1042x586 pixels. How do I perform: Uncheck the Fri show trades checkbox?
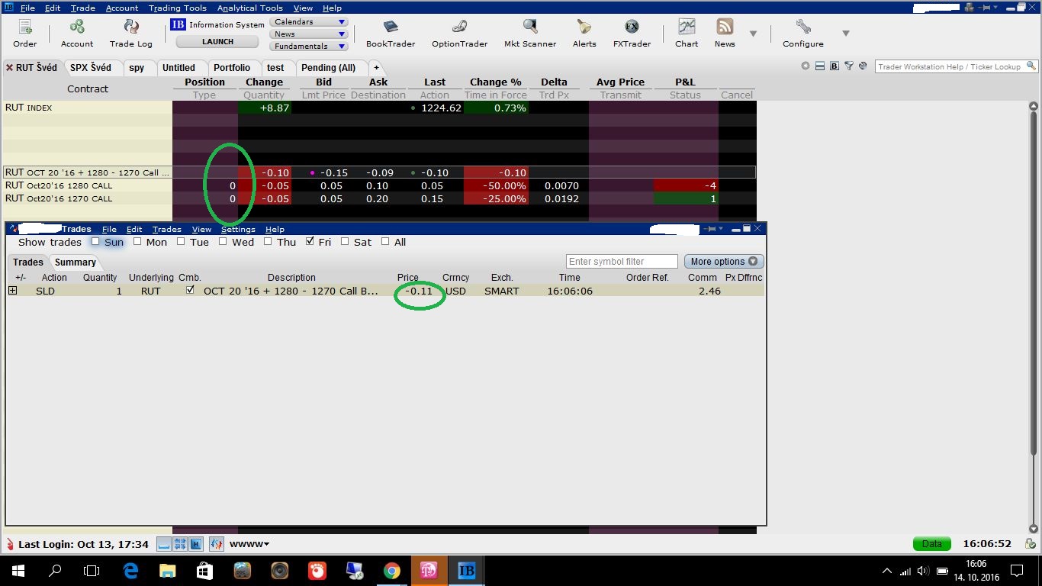(310, 241)
